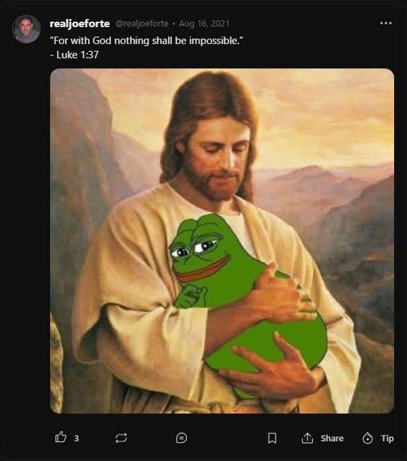Open the @realjoeforte handle link
The height and width of the screenshot is (461, 407).
click(142, 23)
